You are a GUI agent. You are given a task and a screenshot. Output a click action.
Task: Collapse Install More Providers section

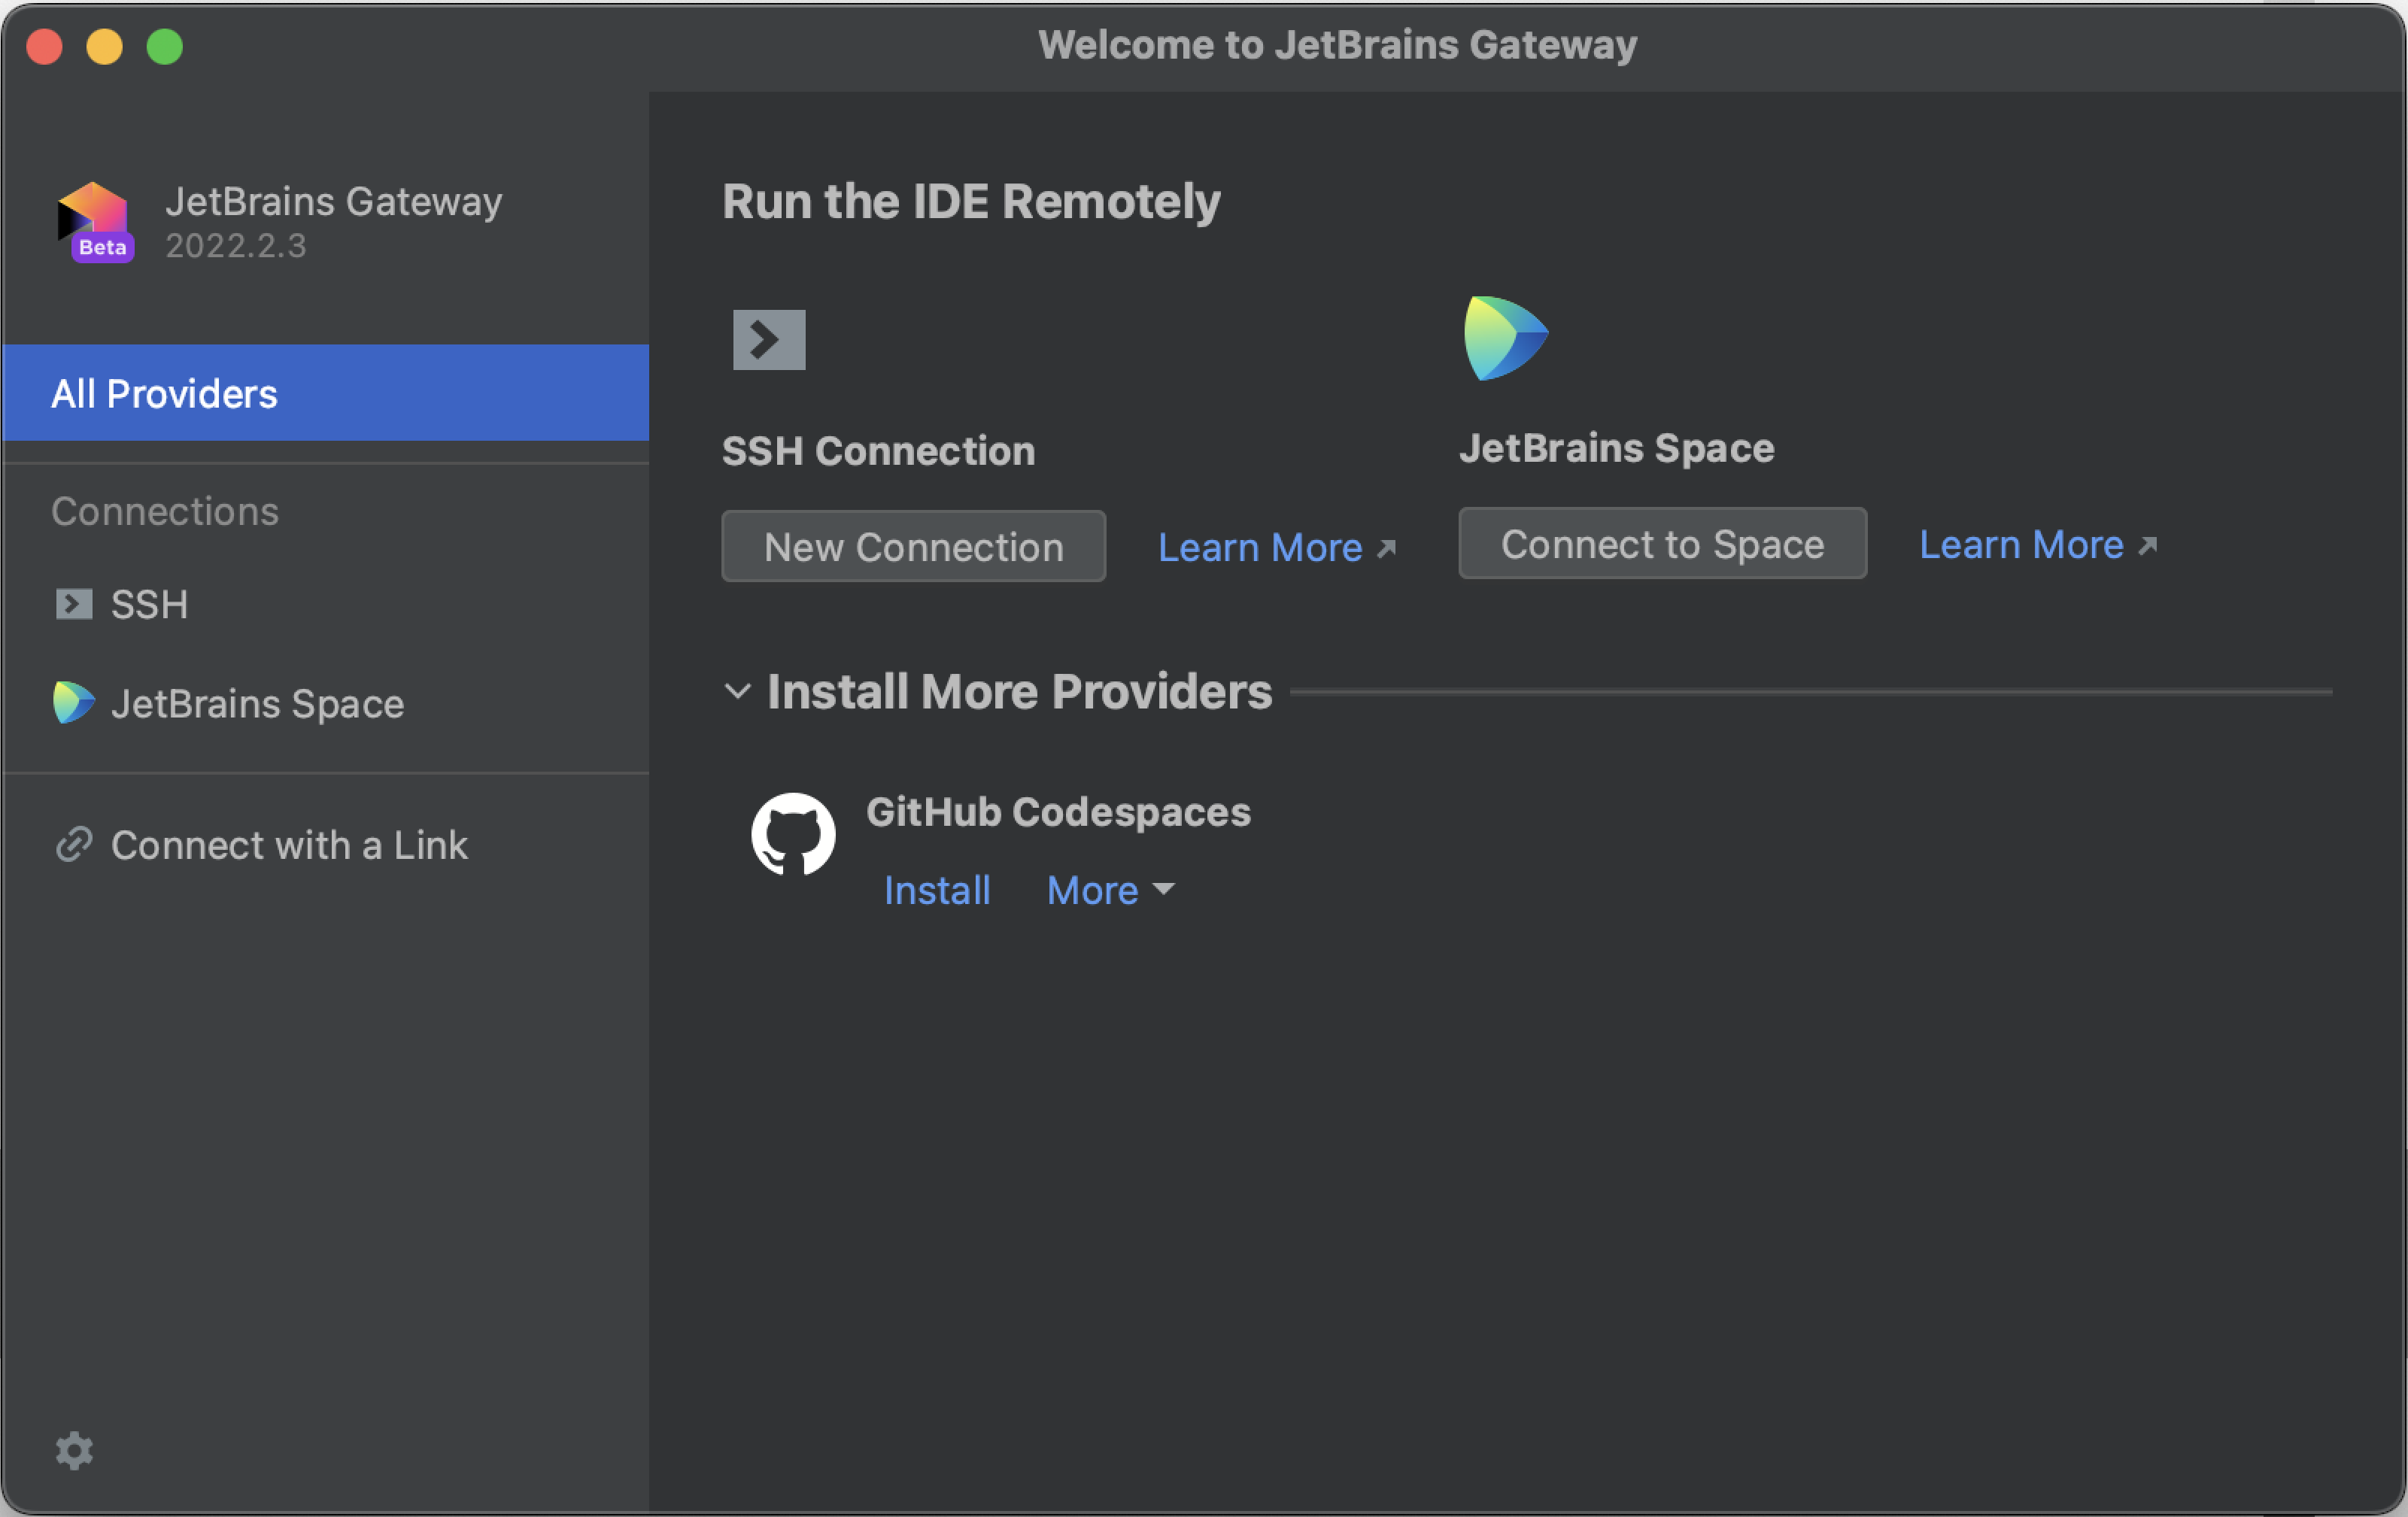tap(737, 691)
